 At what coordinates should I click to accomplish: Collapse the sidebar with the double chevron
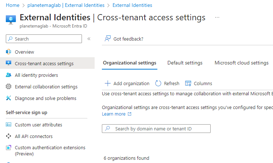[x=89, y=39]
